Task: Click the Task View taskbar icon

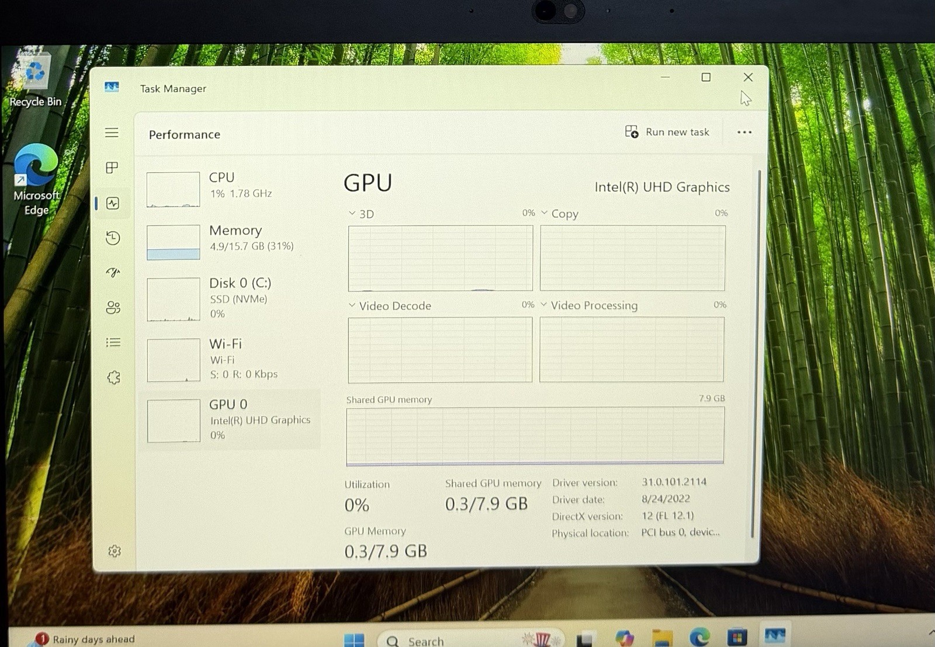Action: click(586, 639)
